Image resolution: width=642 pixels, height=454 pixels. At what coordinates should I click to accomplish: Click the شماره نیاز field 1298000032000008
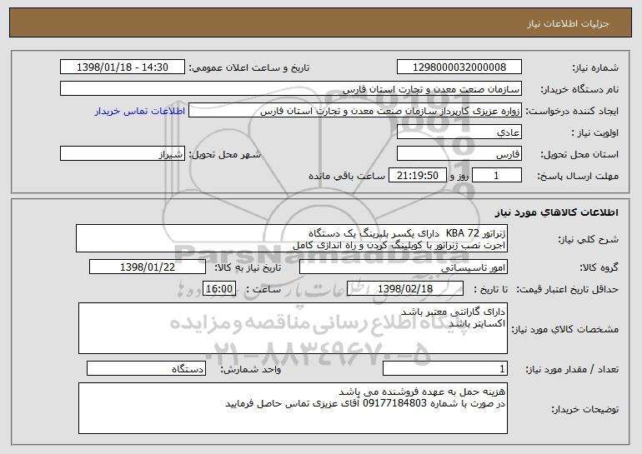pyautogui.click(x=459, y=67)
